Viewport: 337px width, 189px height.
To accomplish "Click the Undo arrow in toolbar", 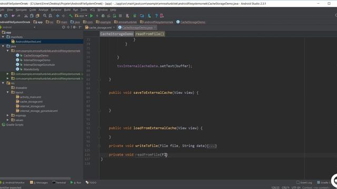I will pos(13,16).
